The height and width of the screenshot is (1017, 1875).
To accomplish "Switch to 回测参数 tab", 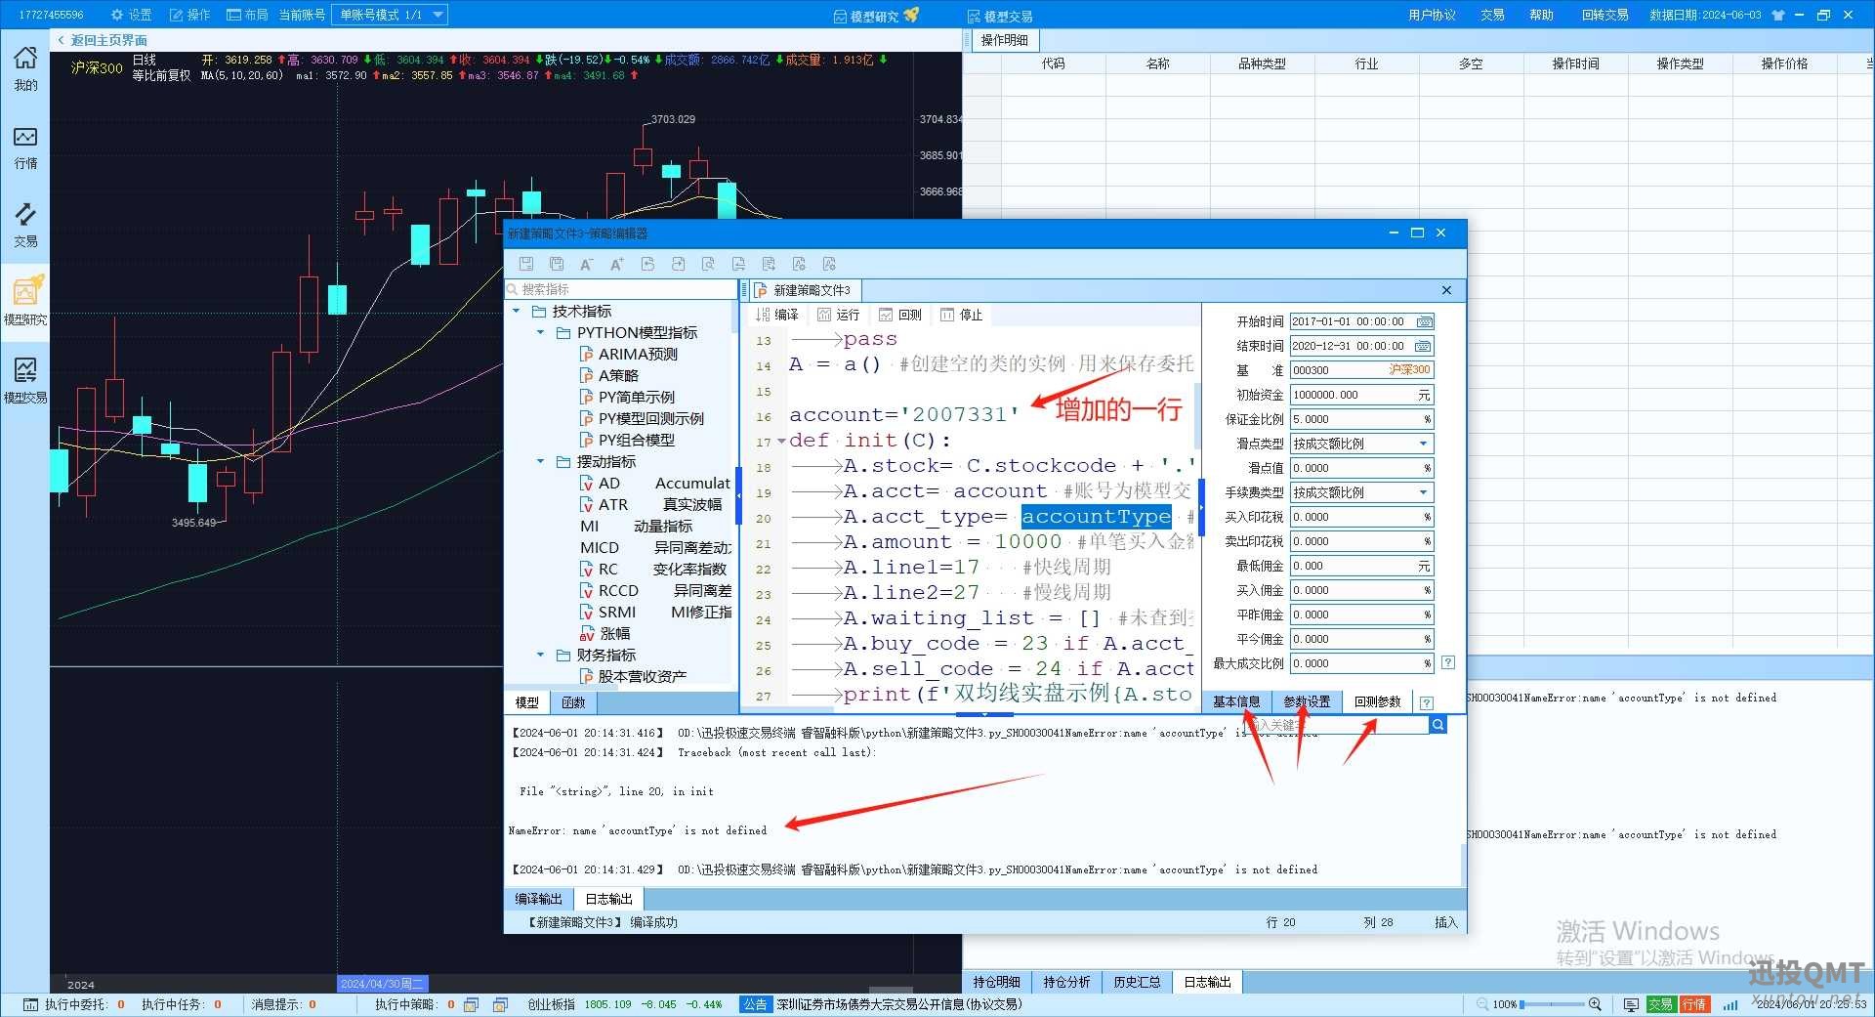I will (1377, 702).
